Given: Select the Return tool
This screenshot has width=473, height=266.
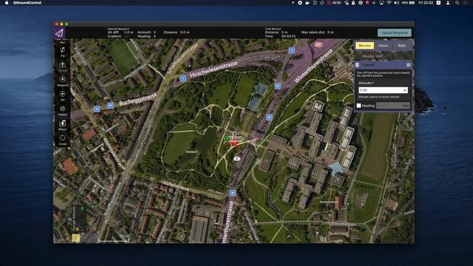Looking at the screenshot, I should pos(62,125).
